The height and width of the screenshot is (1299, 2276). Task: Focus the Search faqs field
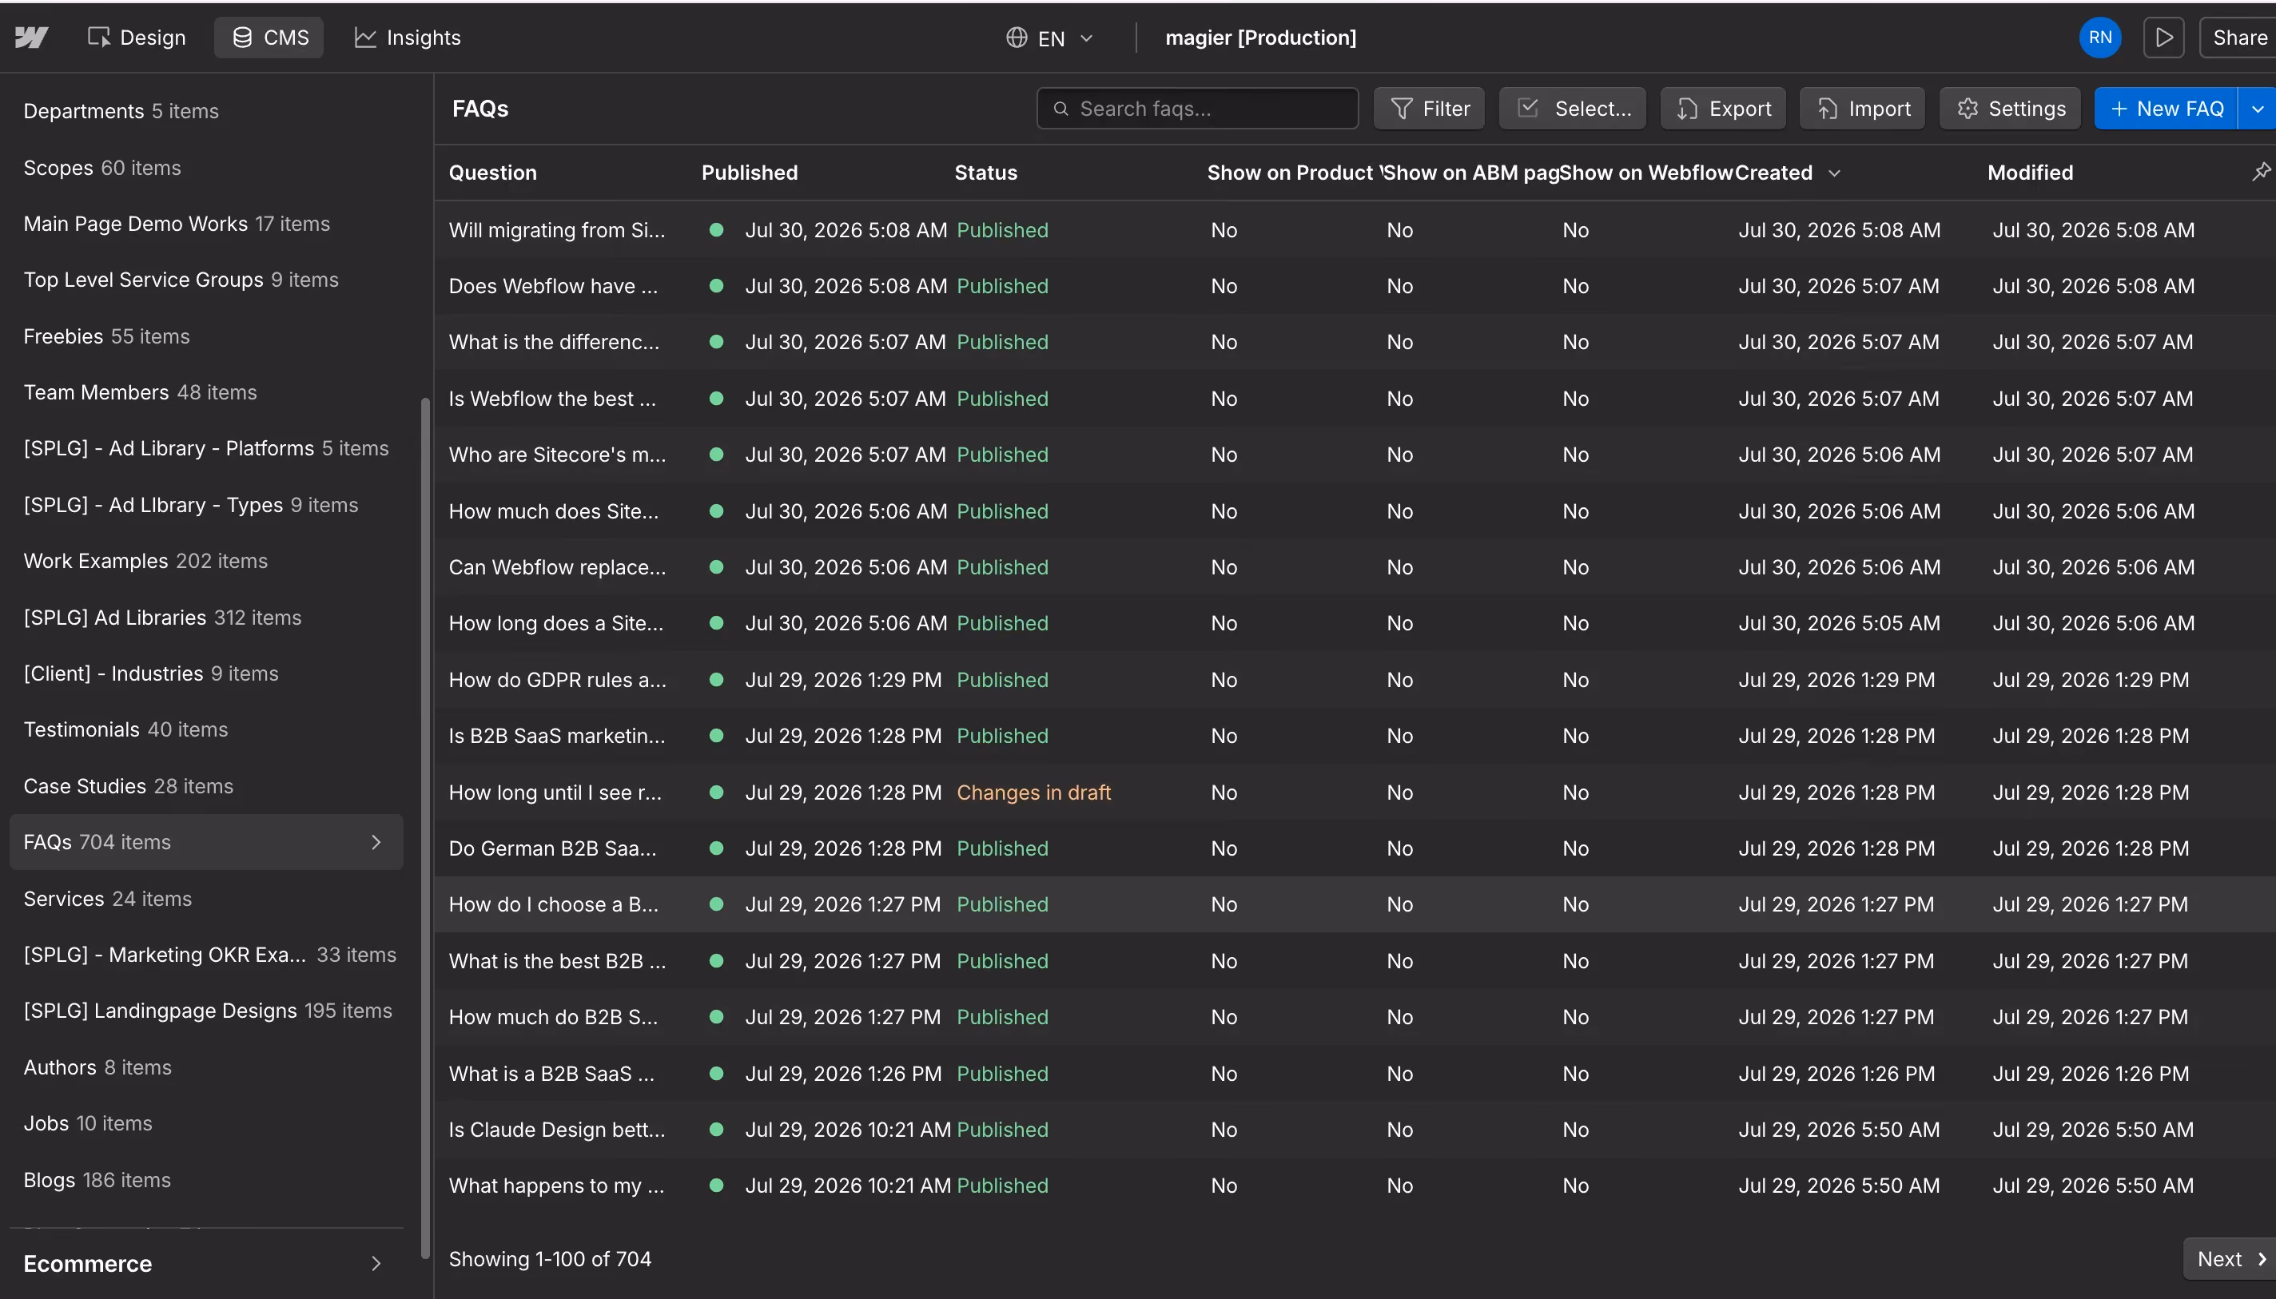click(1197, 109)
